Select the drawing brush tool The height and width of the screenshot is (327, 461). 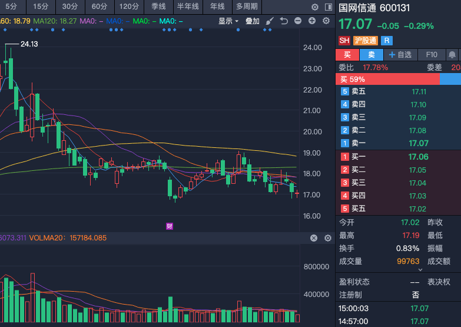pos(269,21)
